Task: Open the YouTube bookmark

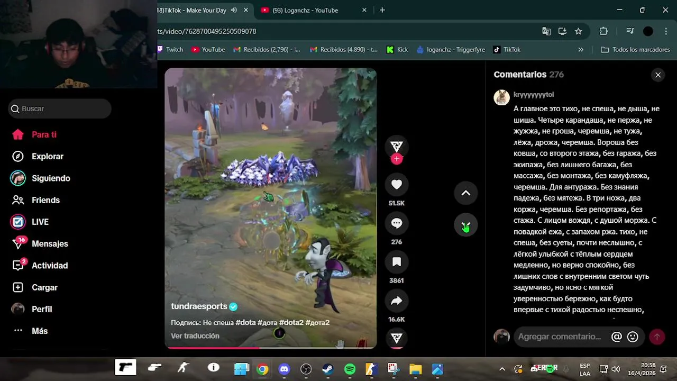Action: click(208, 50)
